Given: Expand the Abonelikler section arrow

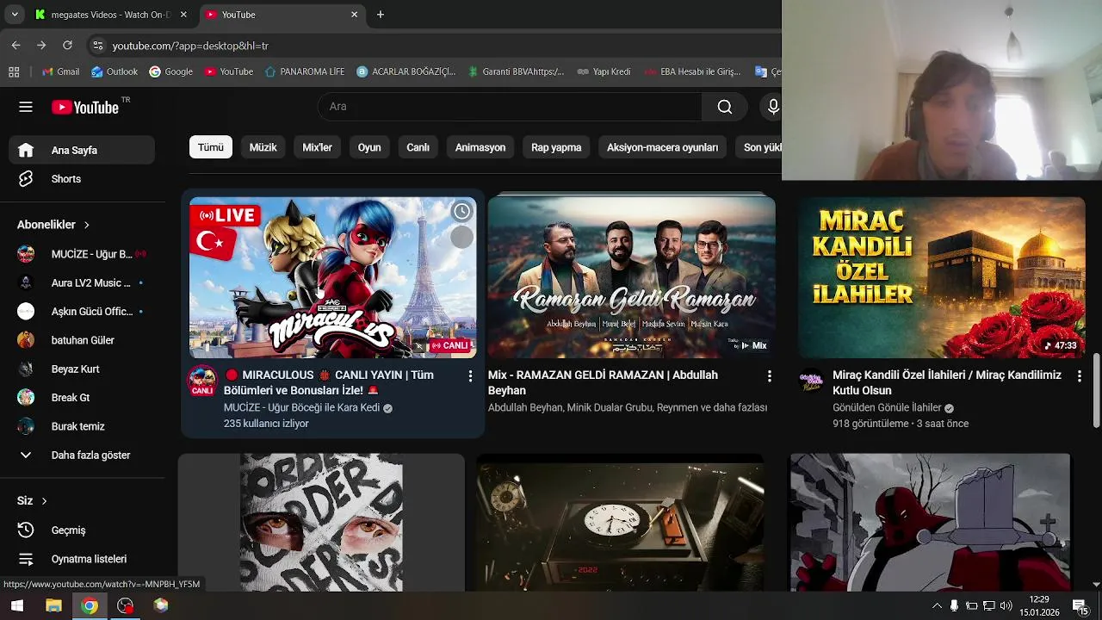Looking at the screenshot, I should click(86, 225).
